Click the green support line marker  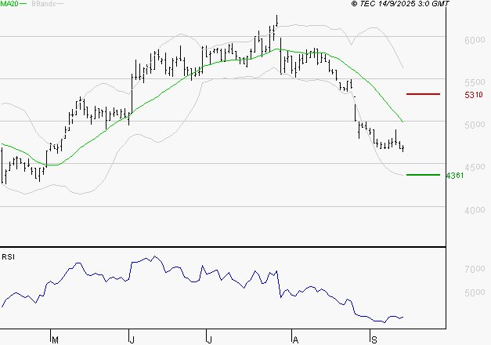click(x=423, y=175)
